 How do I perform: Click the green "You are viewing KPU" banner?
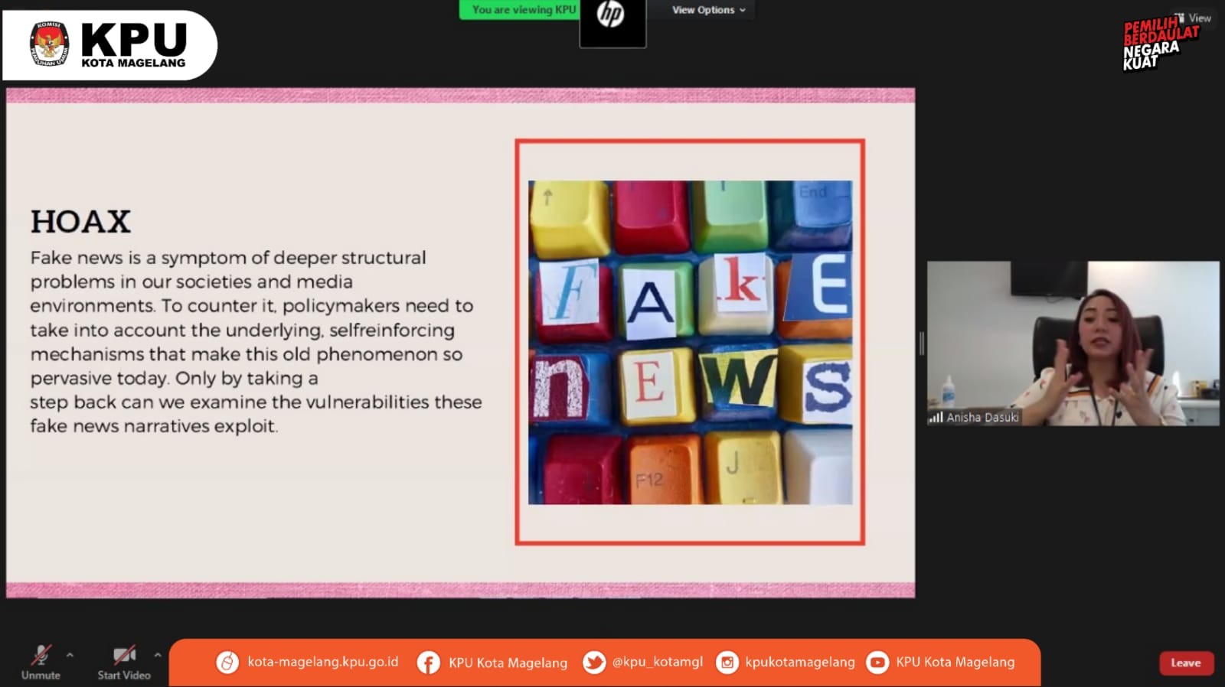(x=519, y=10)
